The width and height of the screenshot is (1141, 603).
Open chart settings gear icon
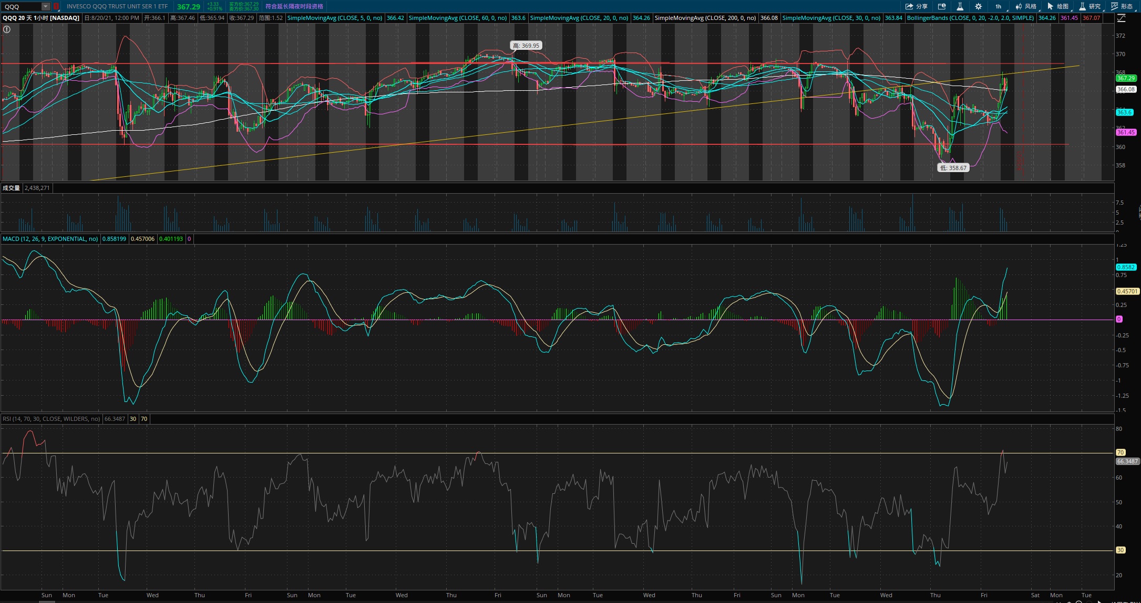[x=978, y=6]
